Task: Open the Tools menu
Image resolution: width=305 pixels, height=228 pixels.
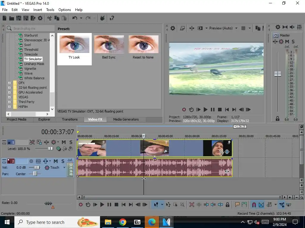Action: [50, 10]
